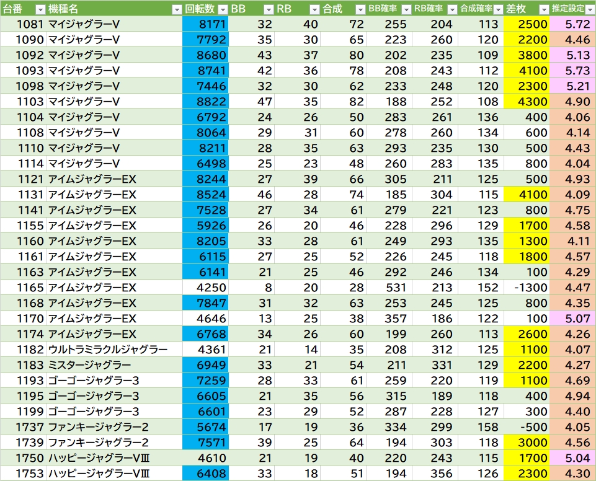Select yellow 差枚 cell 2500
The image size is (596, 481).
click(x=527, y=24)
